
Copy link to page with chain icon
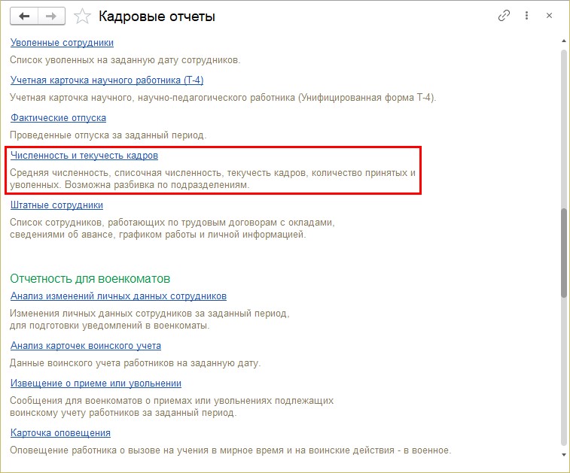pyautogui.click(x=504, y=16)
